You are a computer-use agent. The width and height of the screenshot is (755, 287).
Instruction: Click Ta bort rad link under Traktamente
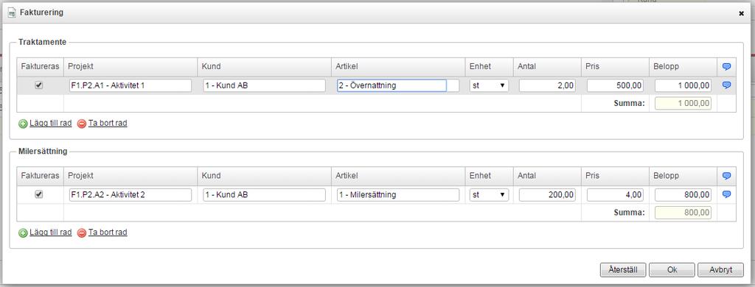[108, 123]
